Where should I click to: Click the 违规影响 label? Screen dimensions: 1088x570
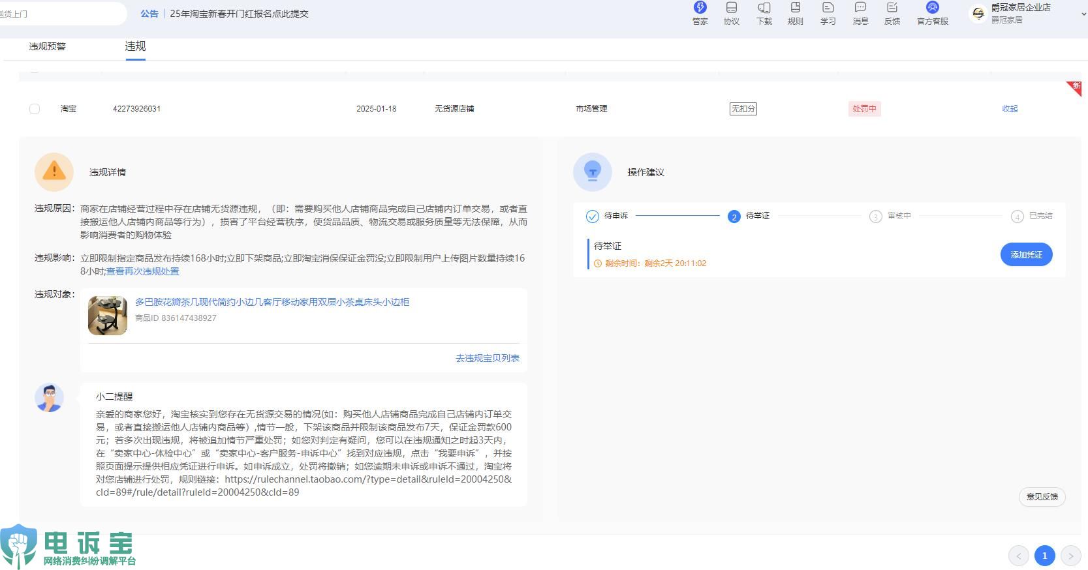pyautogui.click(x=55, y=258)
